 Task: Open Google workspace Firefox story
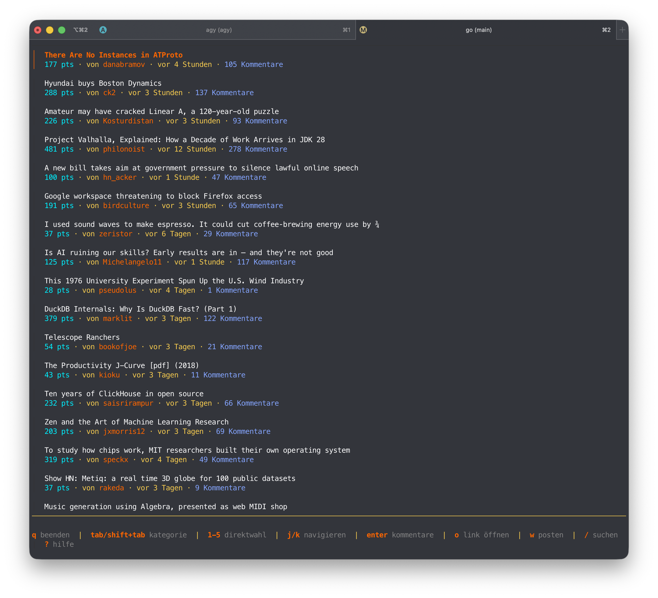(153, 196)
